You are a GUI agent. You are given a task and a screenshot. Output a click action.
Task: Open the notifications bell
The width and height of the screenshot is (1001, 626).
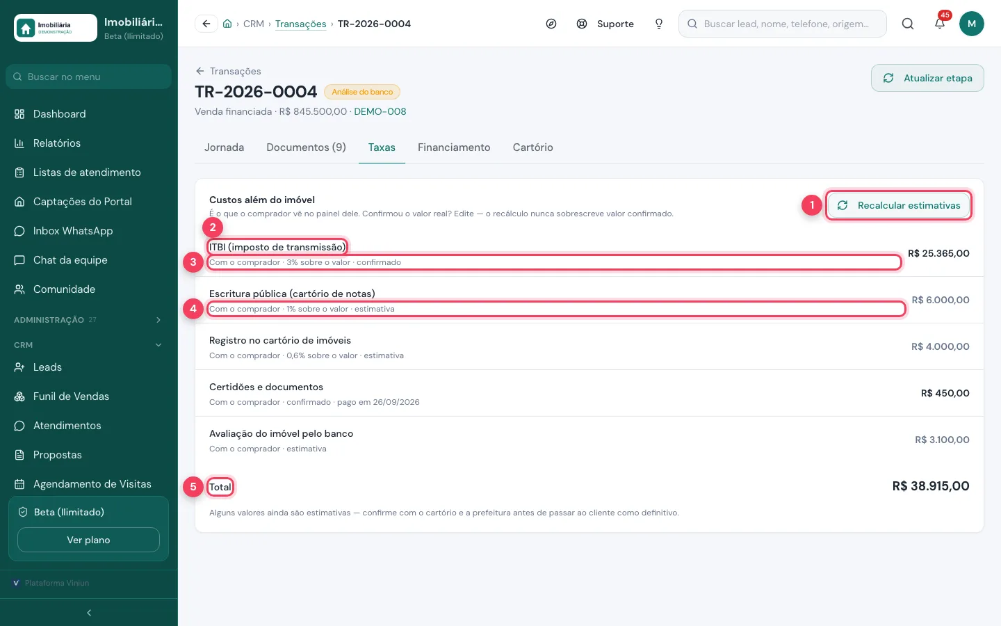(x=940, y=24)
